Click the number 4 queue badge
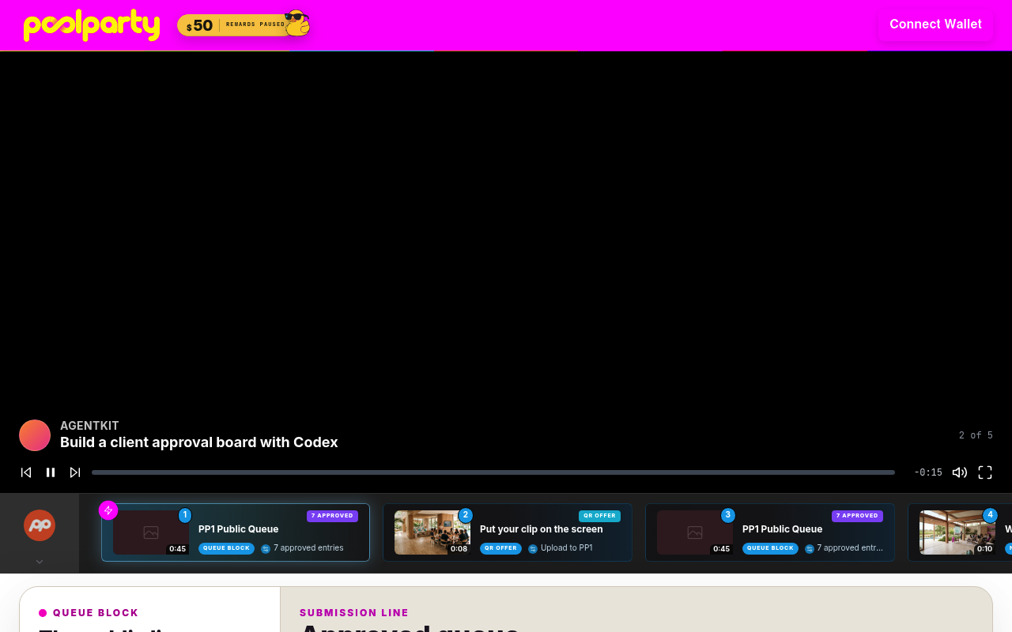1012x632 pixels. point(990,515)
